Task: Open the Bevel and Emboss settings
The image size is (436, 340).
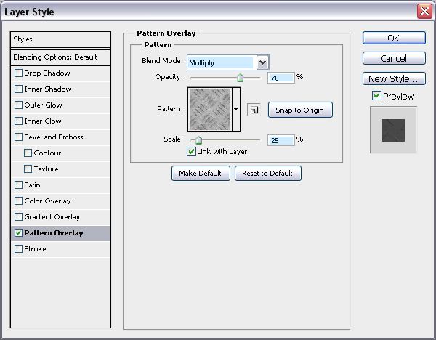Action: click(54, 137)
